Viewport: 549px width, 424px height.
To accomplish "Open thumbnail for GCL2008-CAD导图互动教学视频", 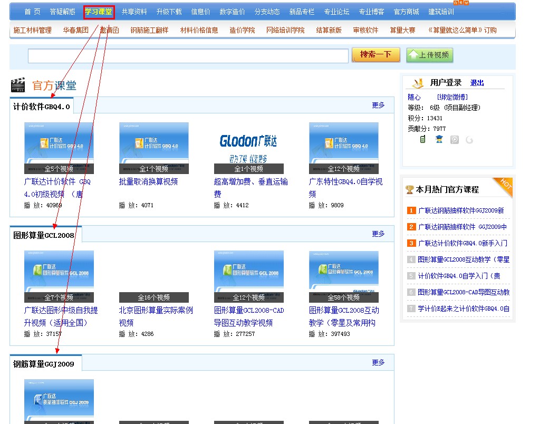I will 248,276.
